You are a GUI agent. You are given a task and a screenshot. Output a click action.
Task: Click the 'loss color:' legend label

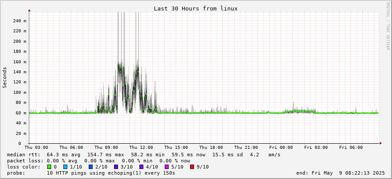pos(24,167)
